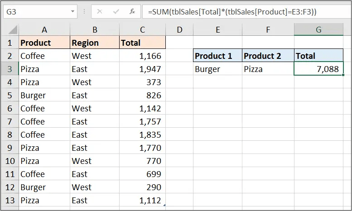This screenshot has height=211, width=352.
Task: Select row 13 header
Action: point(10,200)
